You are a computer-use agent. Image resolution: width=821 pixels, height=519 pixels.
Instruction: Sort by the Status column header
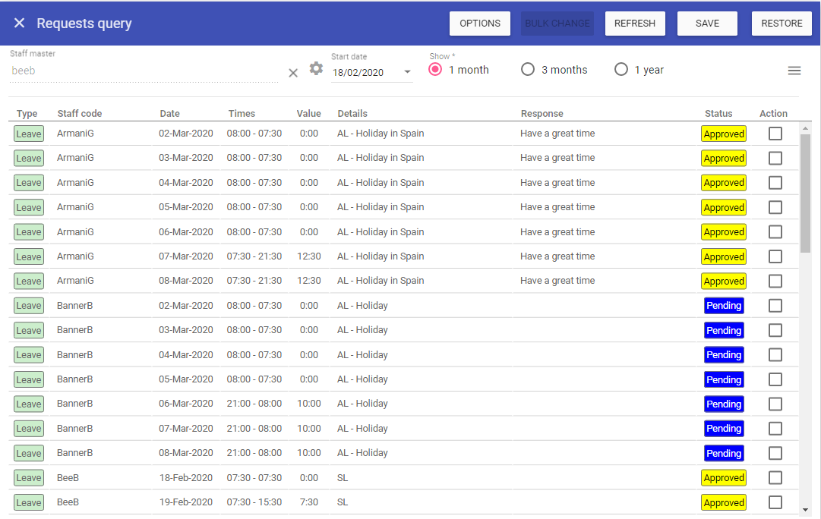[718, 114]
